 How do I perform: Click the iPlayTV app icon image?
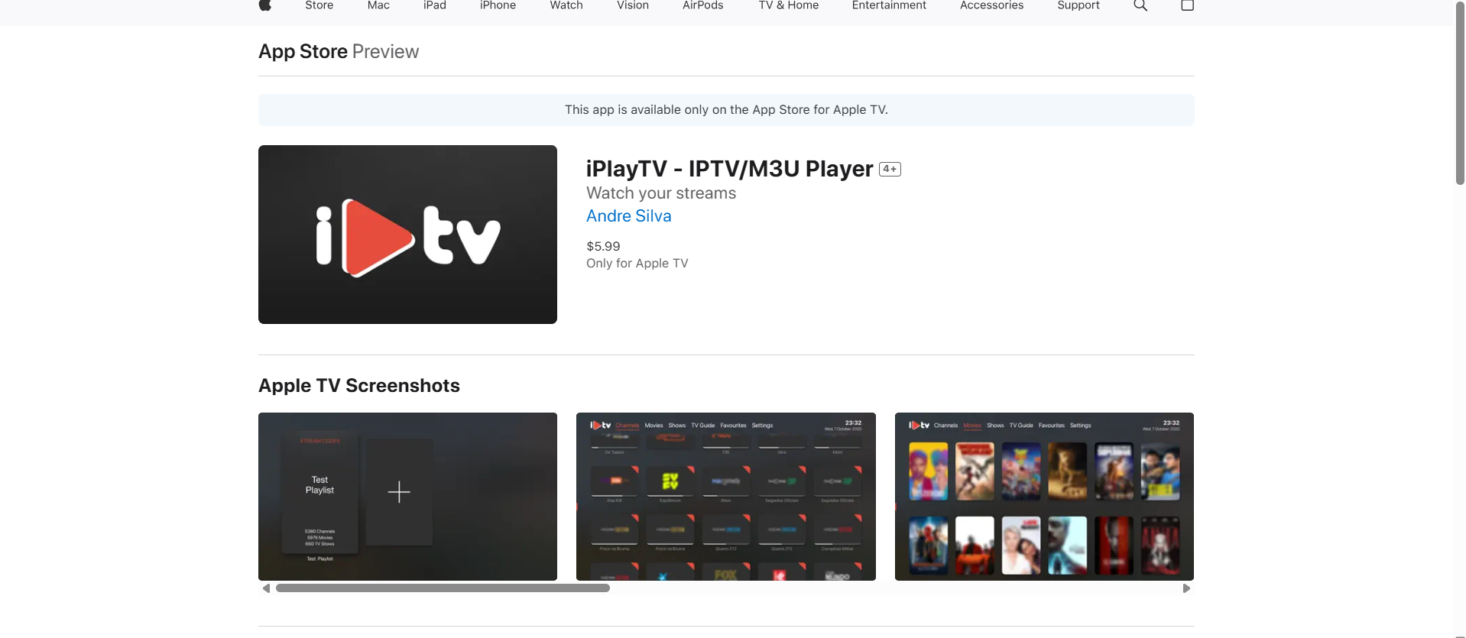(407, 235)
